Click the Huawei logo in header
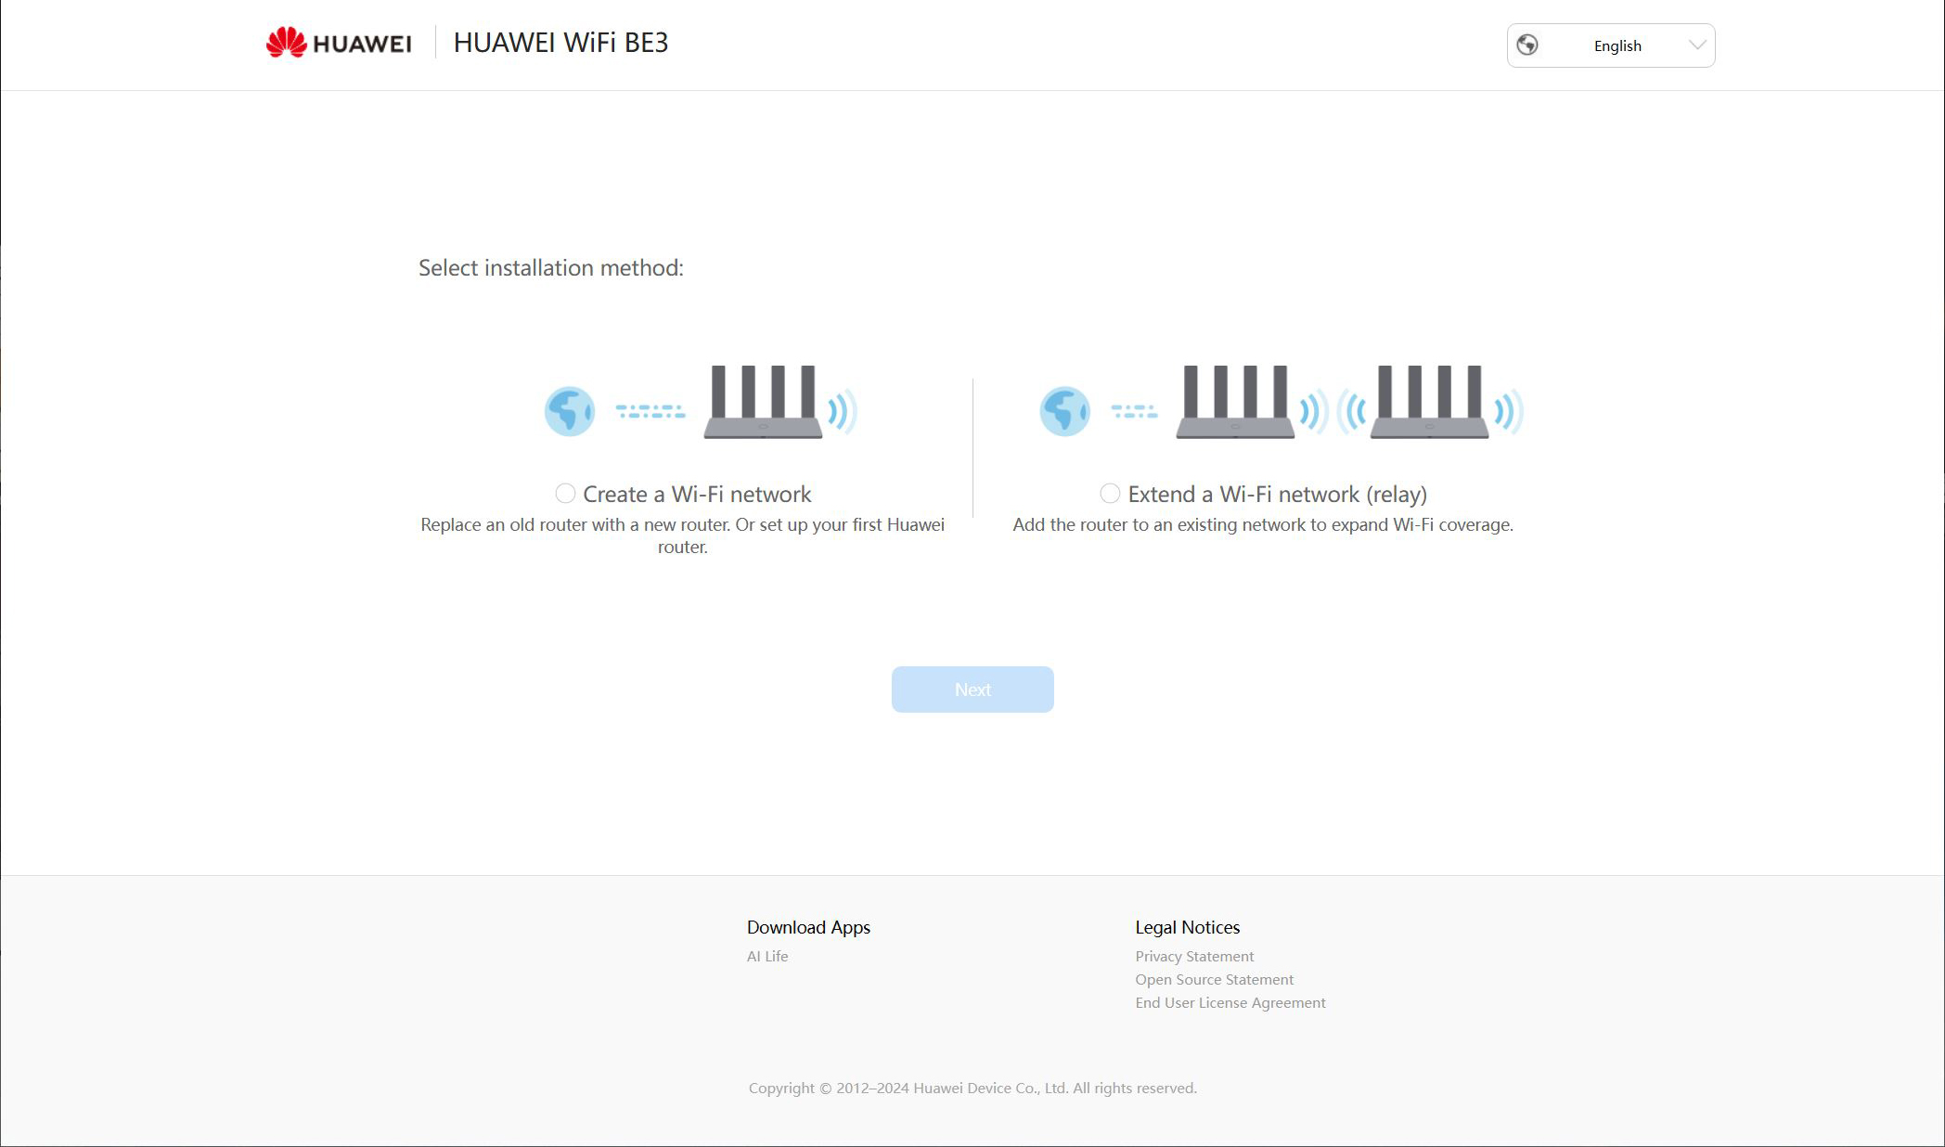1945x1147 pixels. pyautogui.click(x=339, y=43)
